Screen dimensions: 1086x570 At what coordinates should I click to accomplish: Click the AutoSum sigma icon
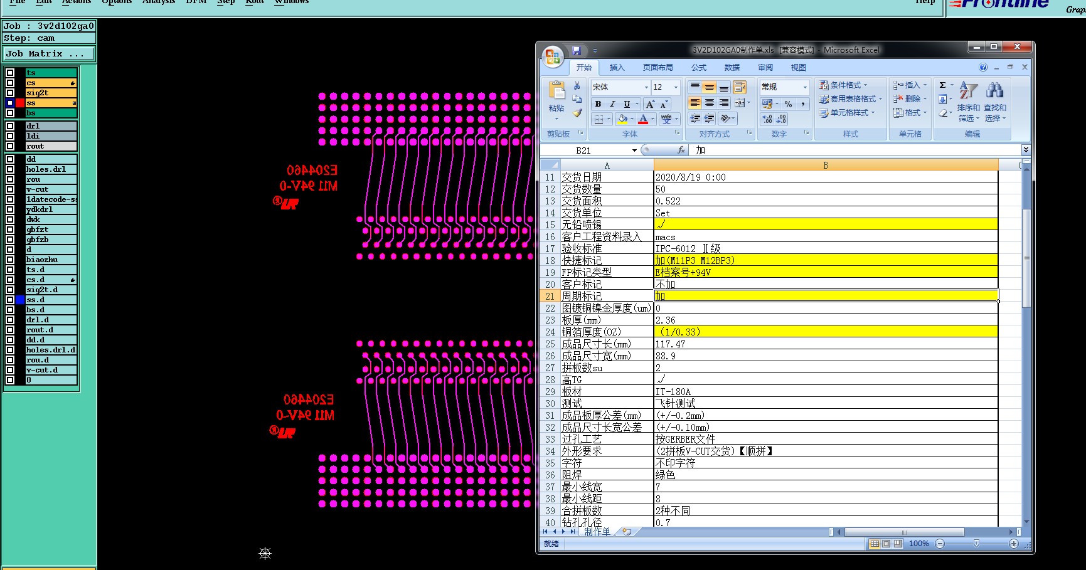(x=942, y=85)
